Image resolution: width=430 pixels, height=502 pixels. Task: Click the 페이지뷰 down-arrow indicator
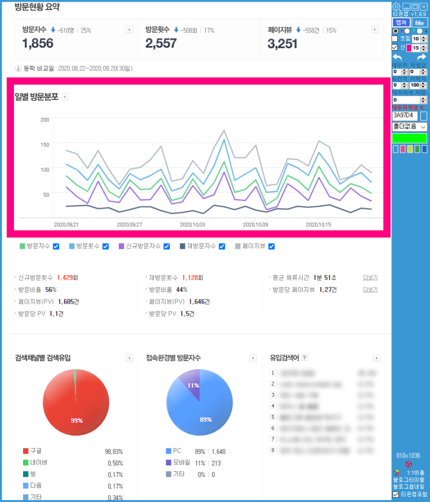pyautogui.click(x=298, y=30)
